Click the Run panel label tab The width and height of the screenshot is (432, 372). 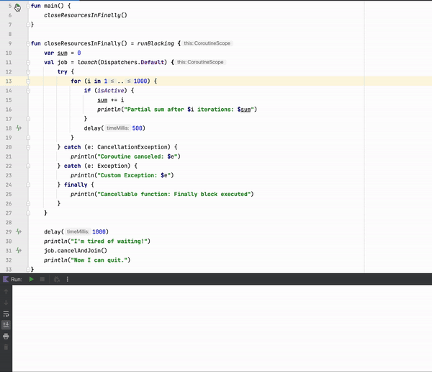coord(17,279)
